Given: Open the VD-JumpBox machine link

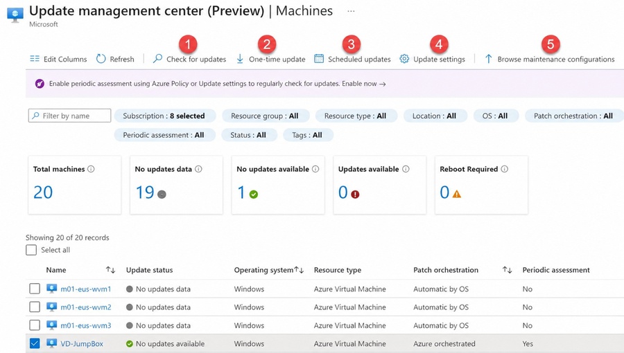Looking at the screenshot, I should 82,344.
